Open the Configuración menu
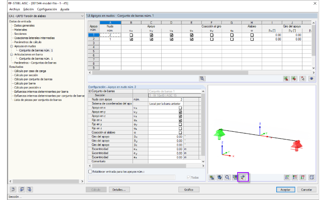 click(47, 9)
